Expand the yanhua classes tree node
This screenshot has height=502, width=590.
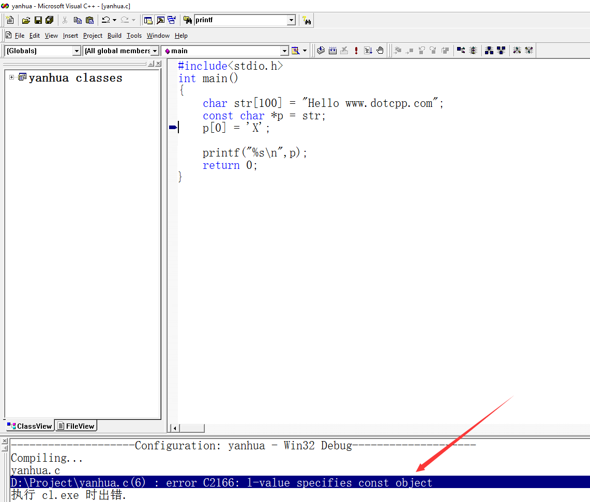[12, 77]
